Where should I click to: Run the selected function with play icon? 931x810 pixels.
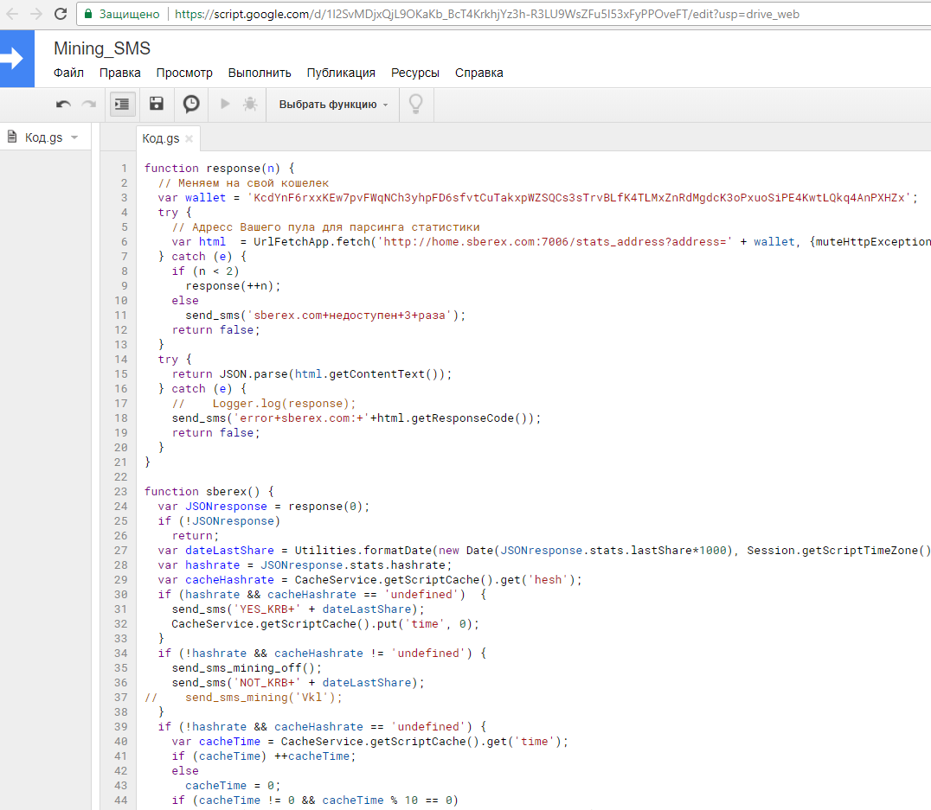[225, 104]
